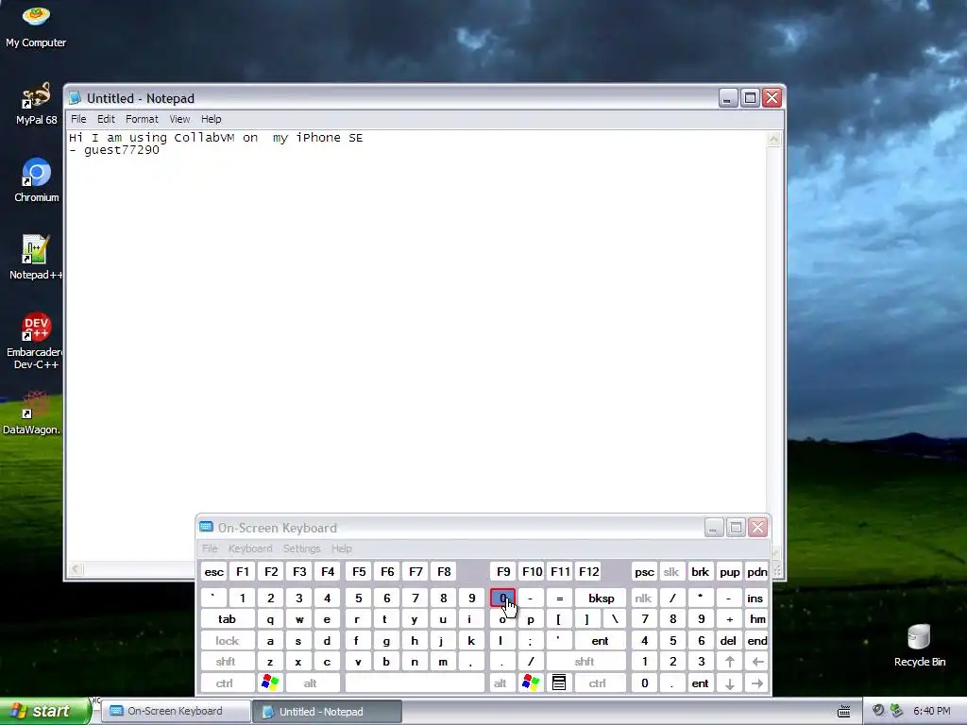Select the DataWagon desktop shortcut
This screenshot has width=967, height=725.
[x=32, y=413]
